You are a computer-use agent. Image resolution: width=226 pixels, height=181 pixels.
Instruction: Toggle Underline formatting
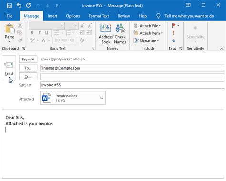[x=46, y=33]
